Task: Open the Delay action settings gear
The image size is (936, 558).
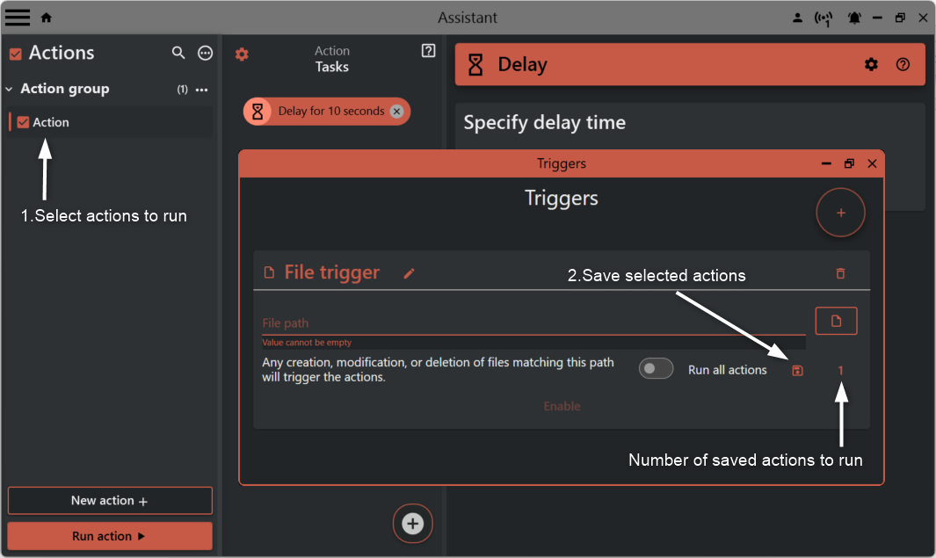Action: (x=871, y=64)
